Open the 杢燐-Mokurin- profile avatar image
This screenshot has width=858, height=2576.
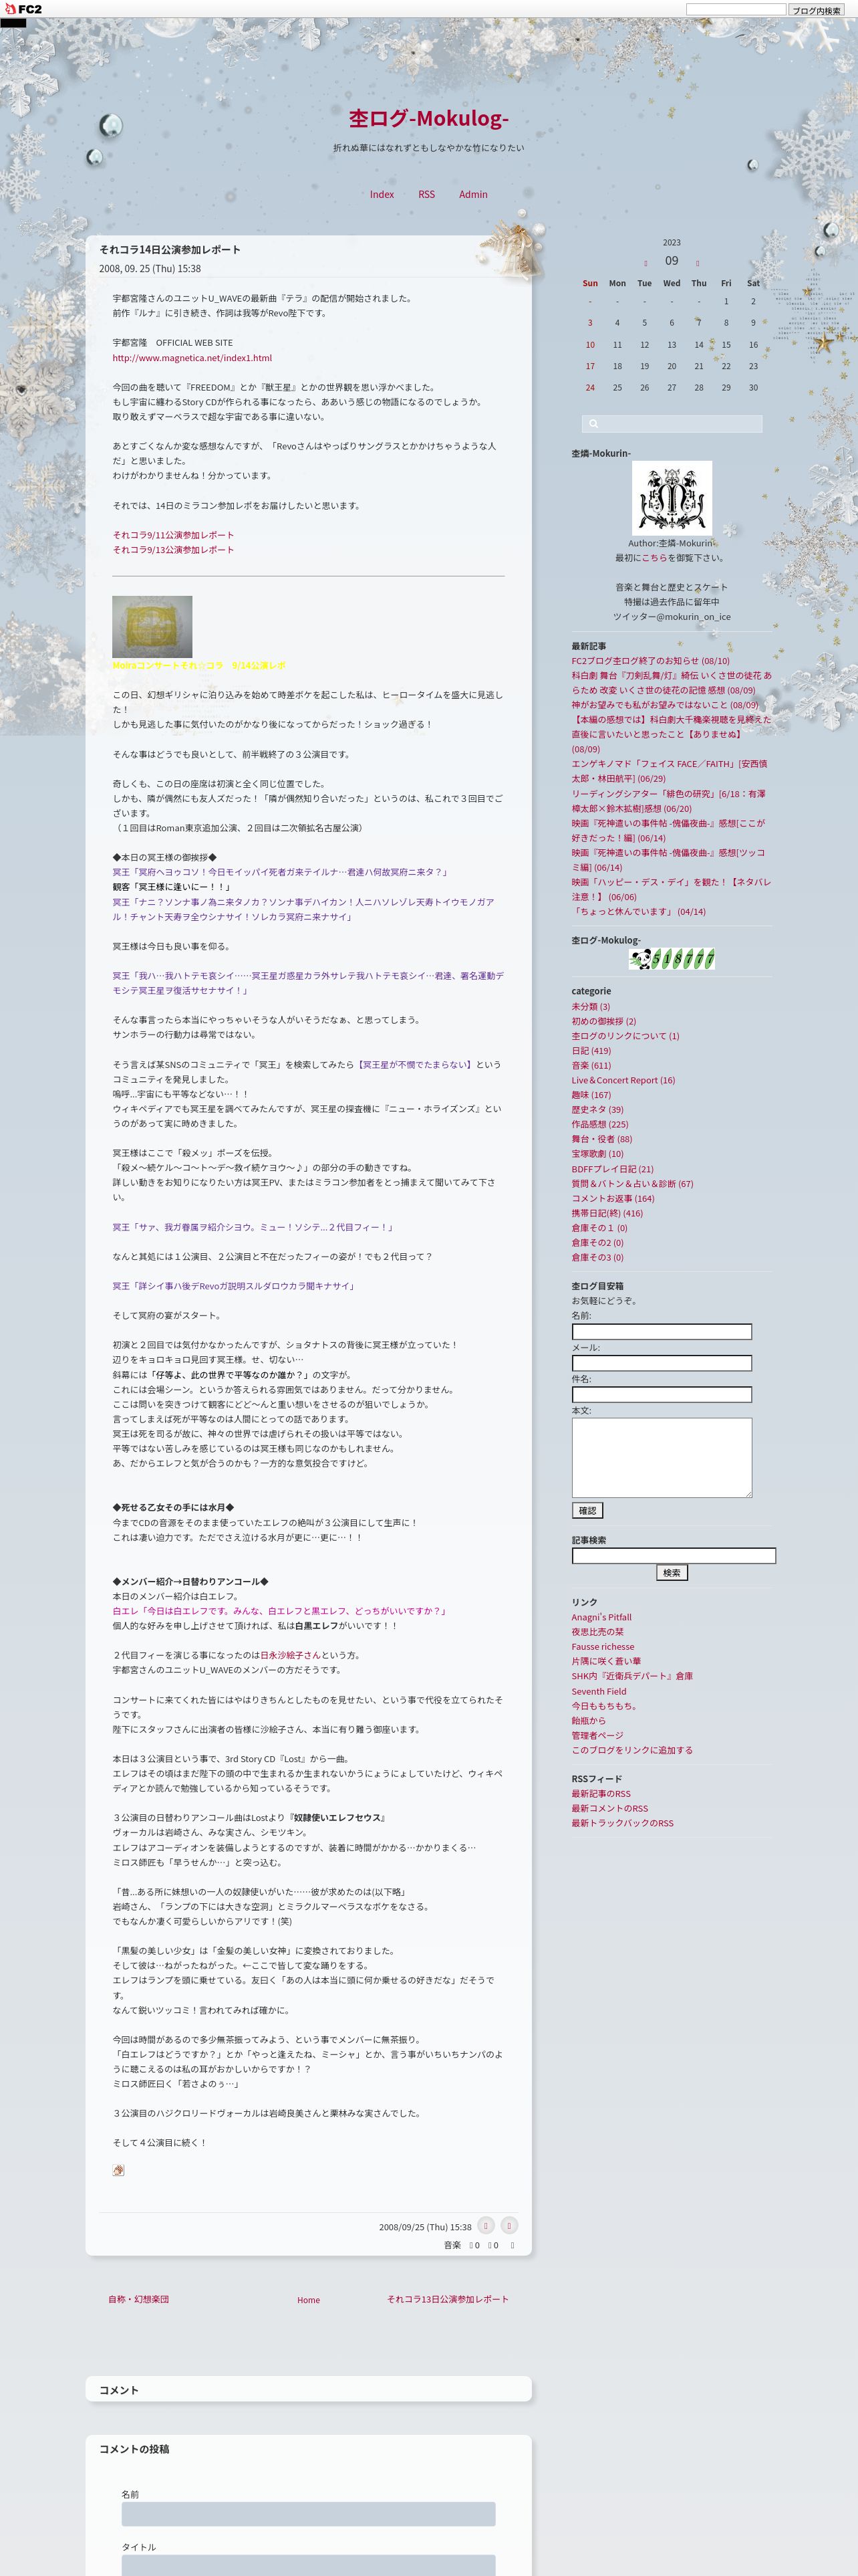[672, 497]
